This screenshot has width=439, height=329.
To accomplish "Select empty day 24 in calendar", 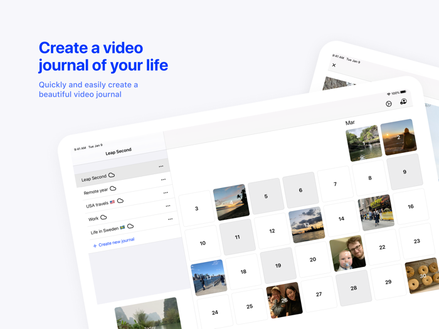I will (x=215, y=312).
